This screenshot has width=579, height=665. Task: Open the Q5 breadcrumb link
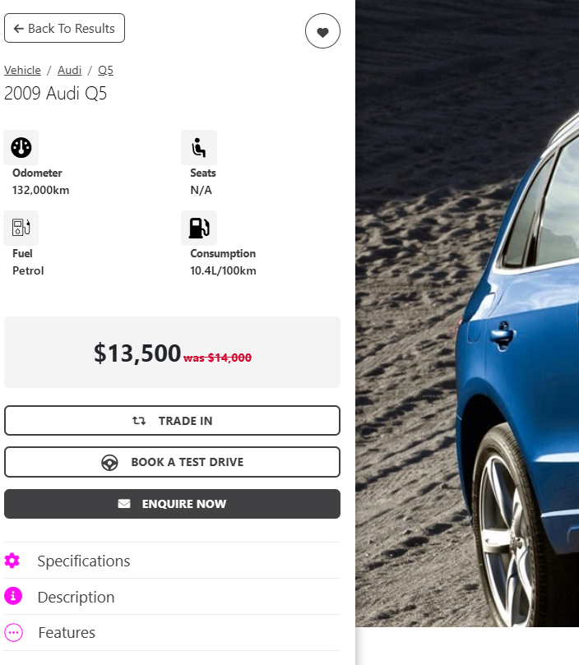[x=106, y=70]
